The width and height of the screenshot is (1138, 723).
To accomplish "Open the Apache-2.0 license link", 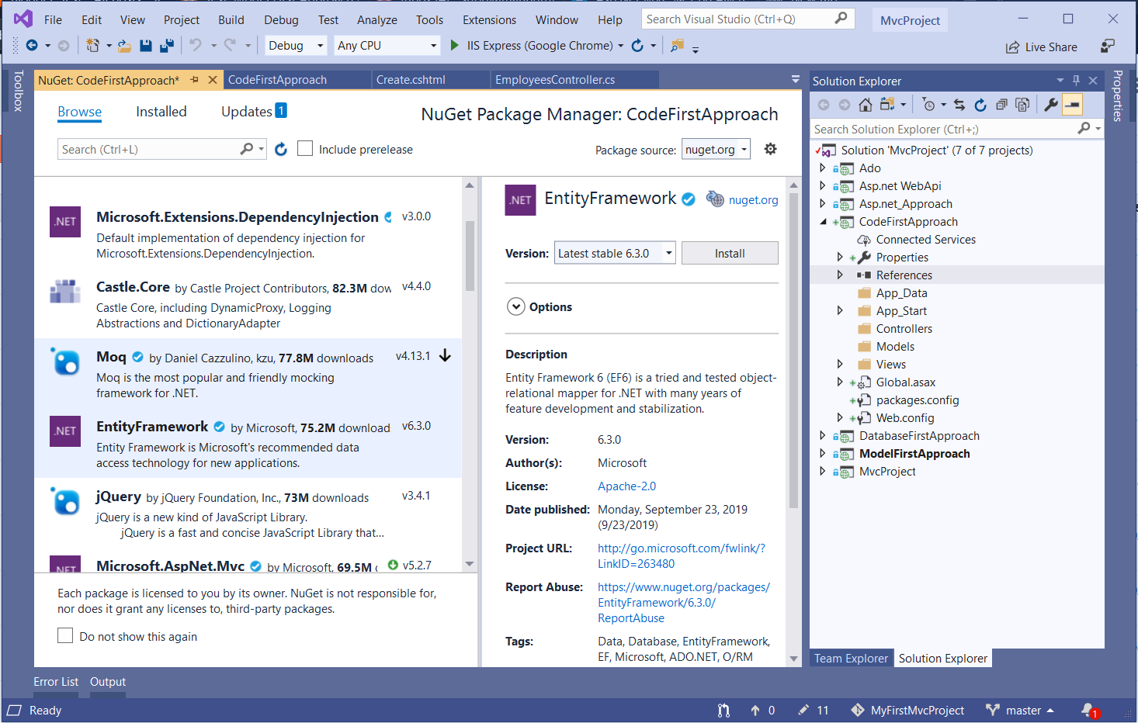I will [626, 486].
